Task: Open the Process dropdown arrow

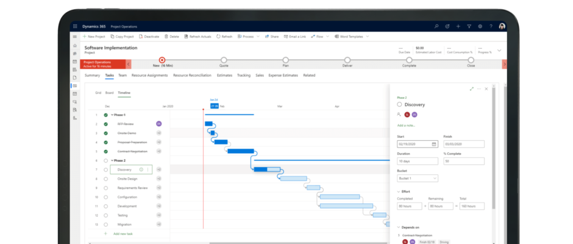Action: pyautogui.click(x=258, y=37)
